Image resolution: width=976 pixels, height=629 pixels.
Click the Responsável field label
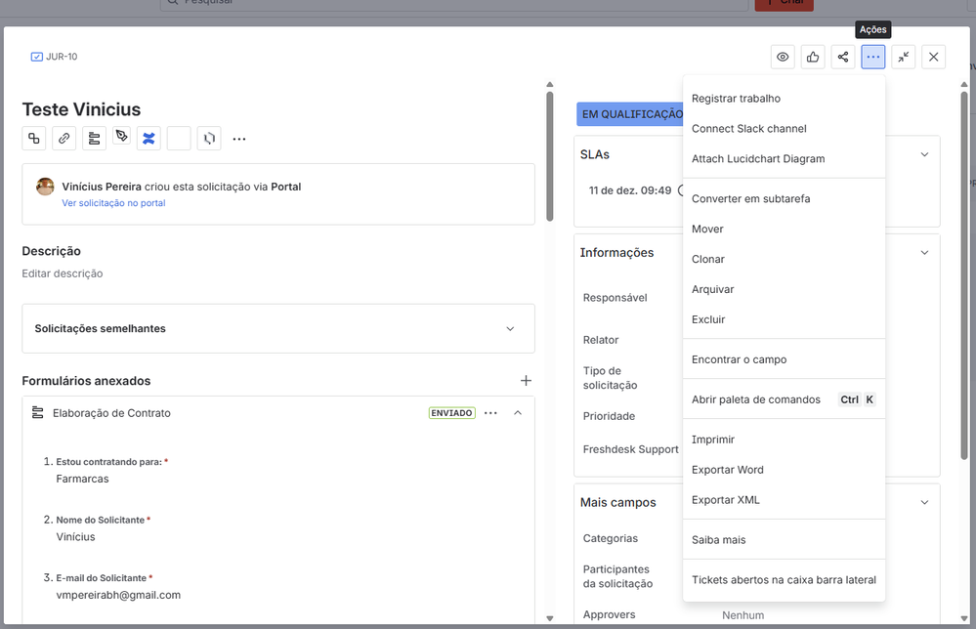pos(615,297)
